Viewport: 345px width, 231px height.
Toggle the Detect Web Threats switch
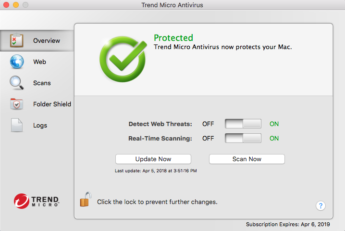point(243,124)
